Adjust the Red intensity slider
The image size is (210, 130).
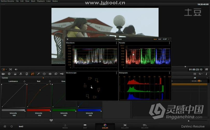(39, 110)
